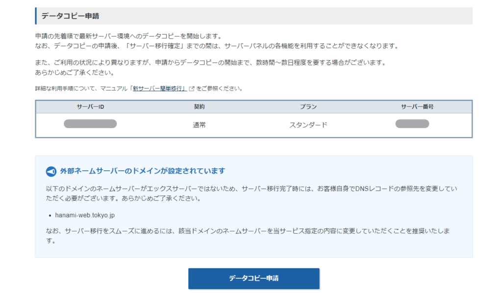
Task: Click the データコピー申請 section heading
Action: click(x=70, y=16)
